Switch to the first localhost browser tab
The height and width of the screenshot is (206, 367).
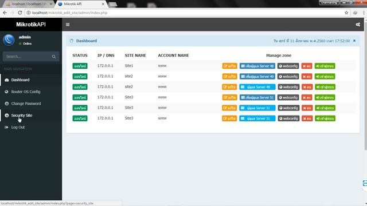click(x=29, y=4)
